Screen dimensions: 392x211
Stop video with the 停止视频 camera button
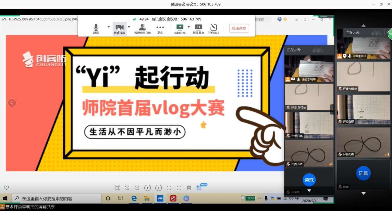click(120, 29)
